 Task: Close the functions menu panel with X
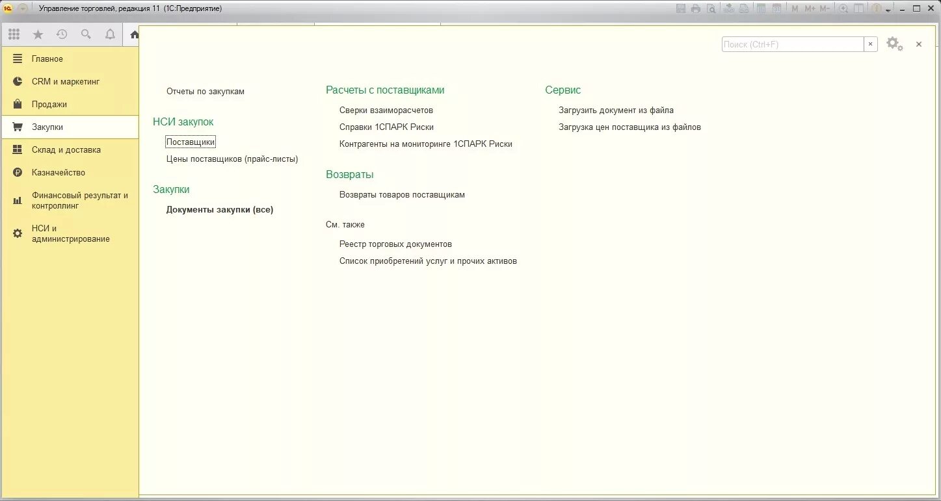point(919,44)
